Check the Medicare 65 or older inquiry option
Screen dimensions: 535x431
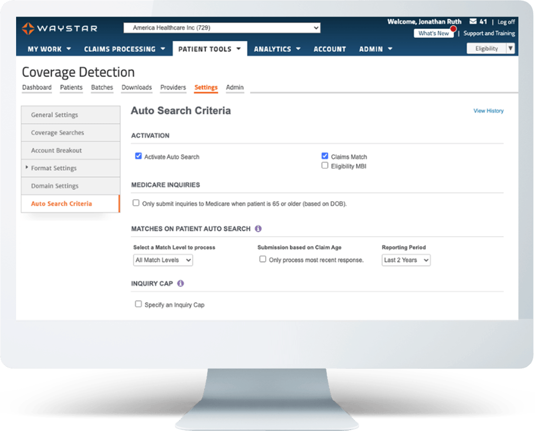tap(136, 203)
